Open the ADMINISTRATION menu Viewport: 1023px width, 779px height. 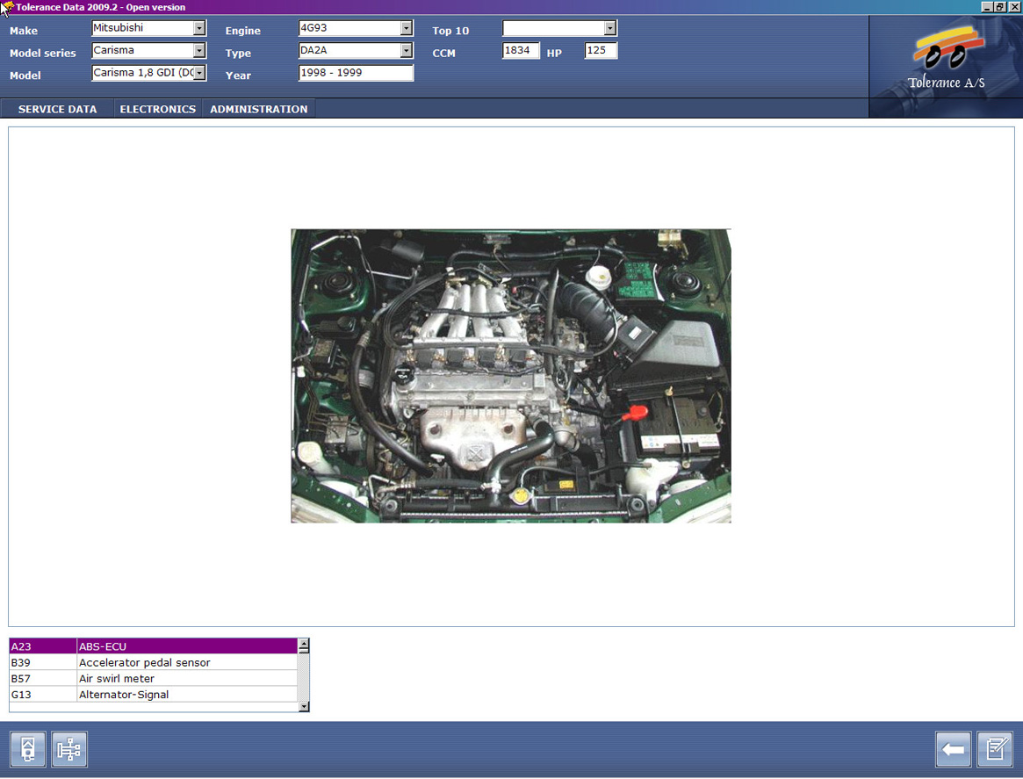coord(258,109)
